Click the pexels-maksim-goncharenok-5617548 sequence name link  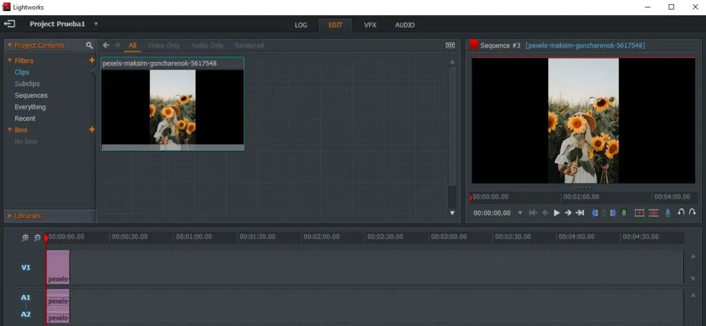click(x=585, y=45)
